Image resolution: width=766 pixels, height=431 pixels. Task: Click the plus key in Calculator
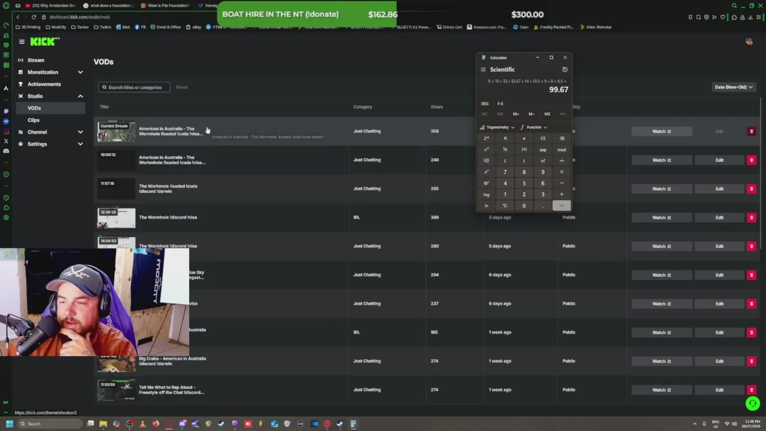click(561, 195)
